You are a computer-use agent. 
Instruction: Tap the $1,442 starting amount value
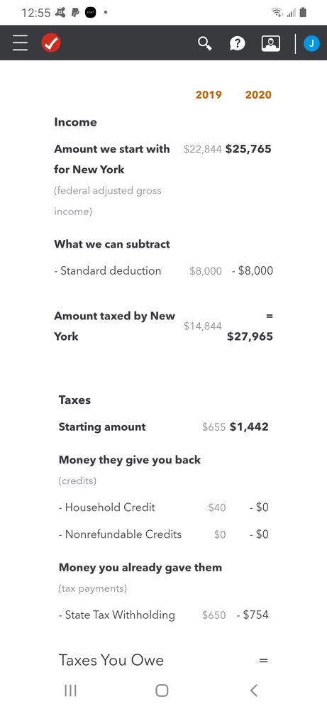(249, 427)
